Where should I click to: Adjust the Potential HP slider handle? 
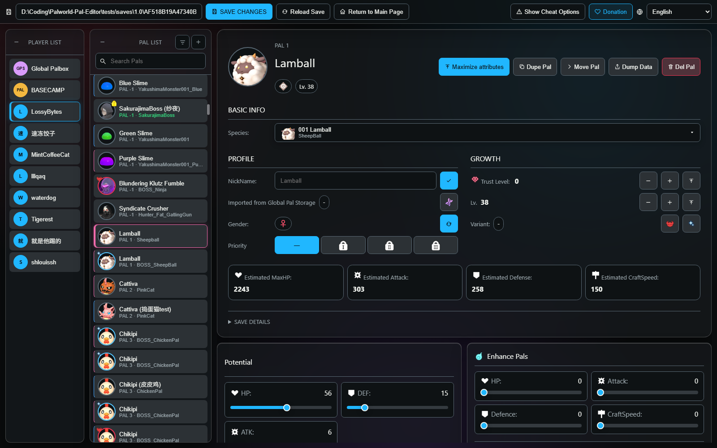point(287,408)
